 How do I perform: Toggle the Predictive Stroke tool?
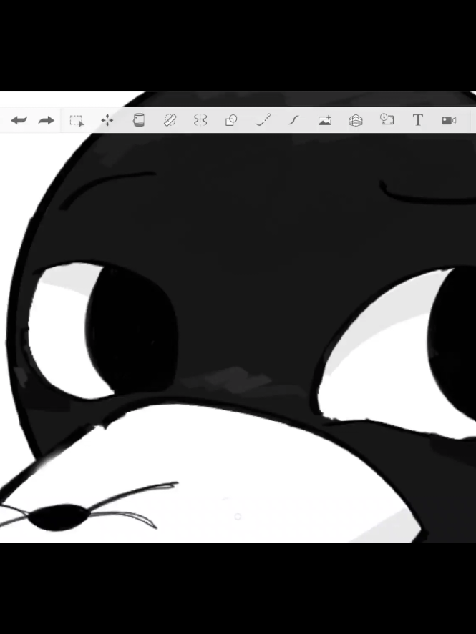point(263,120)
